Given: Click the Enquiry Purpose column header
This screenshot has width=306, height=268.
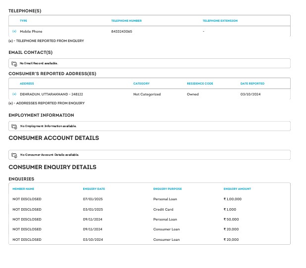Looking at the screenshot, I should [x=167, y=189].
